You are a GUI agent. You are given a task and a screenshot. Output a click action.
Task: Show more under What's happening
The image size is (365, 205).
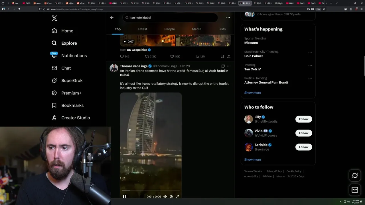(252, 93)
